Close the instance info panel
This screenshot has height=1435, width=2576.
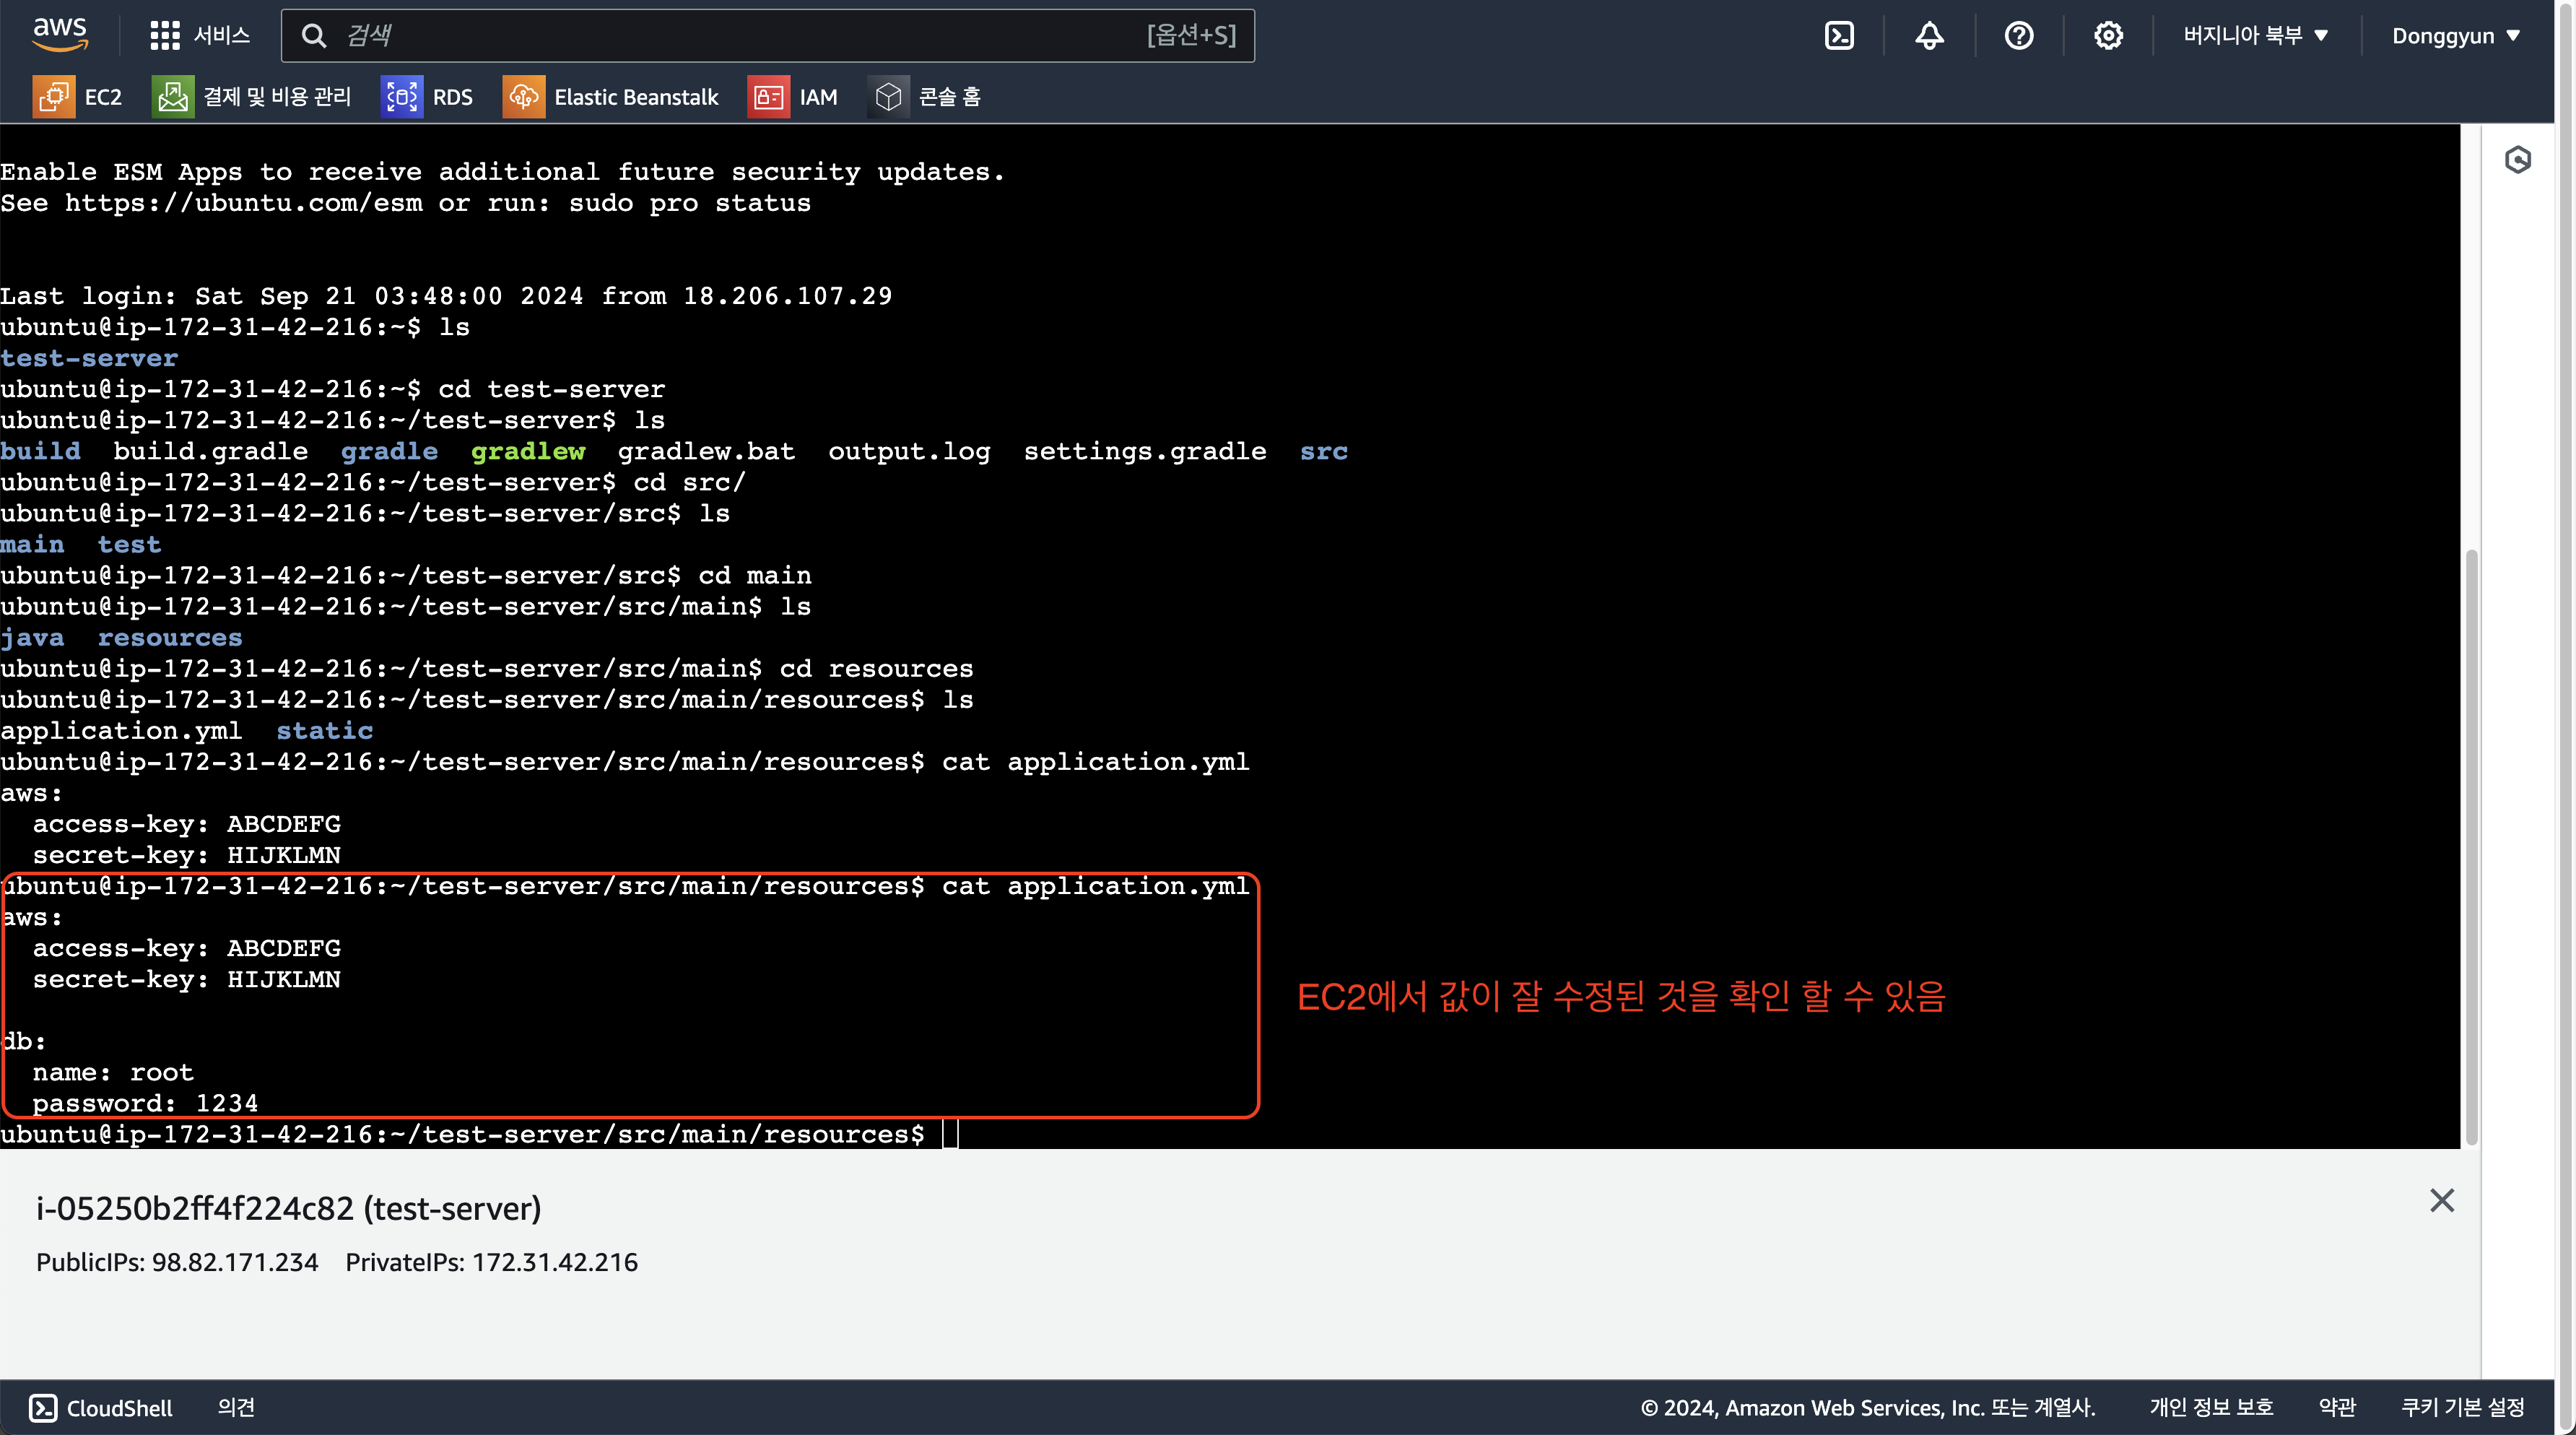tap(2441, 1200)
